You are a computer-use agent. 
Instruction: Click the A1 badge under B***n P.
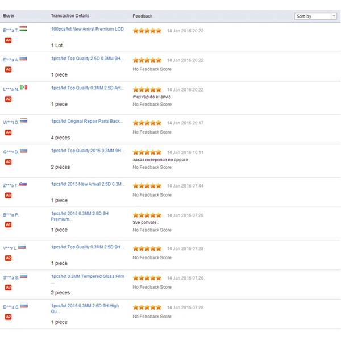[x=8, y=224]
